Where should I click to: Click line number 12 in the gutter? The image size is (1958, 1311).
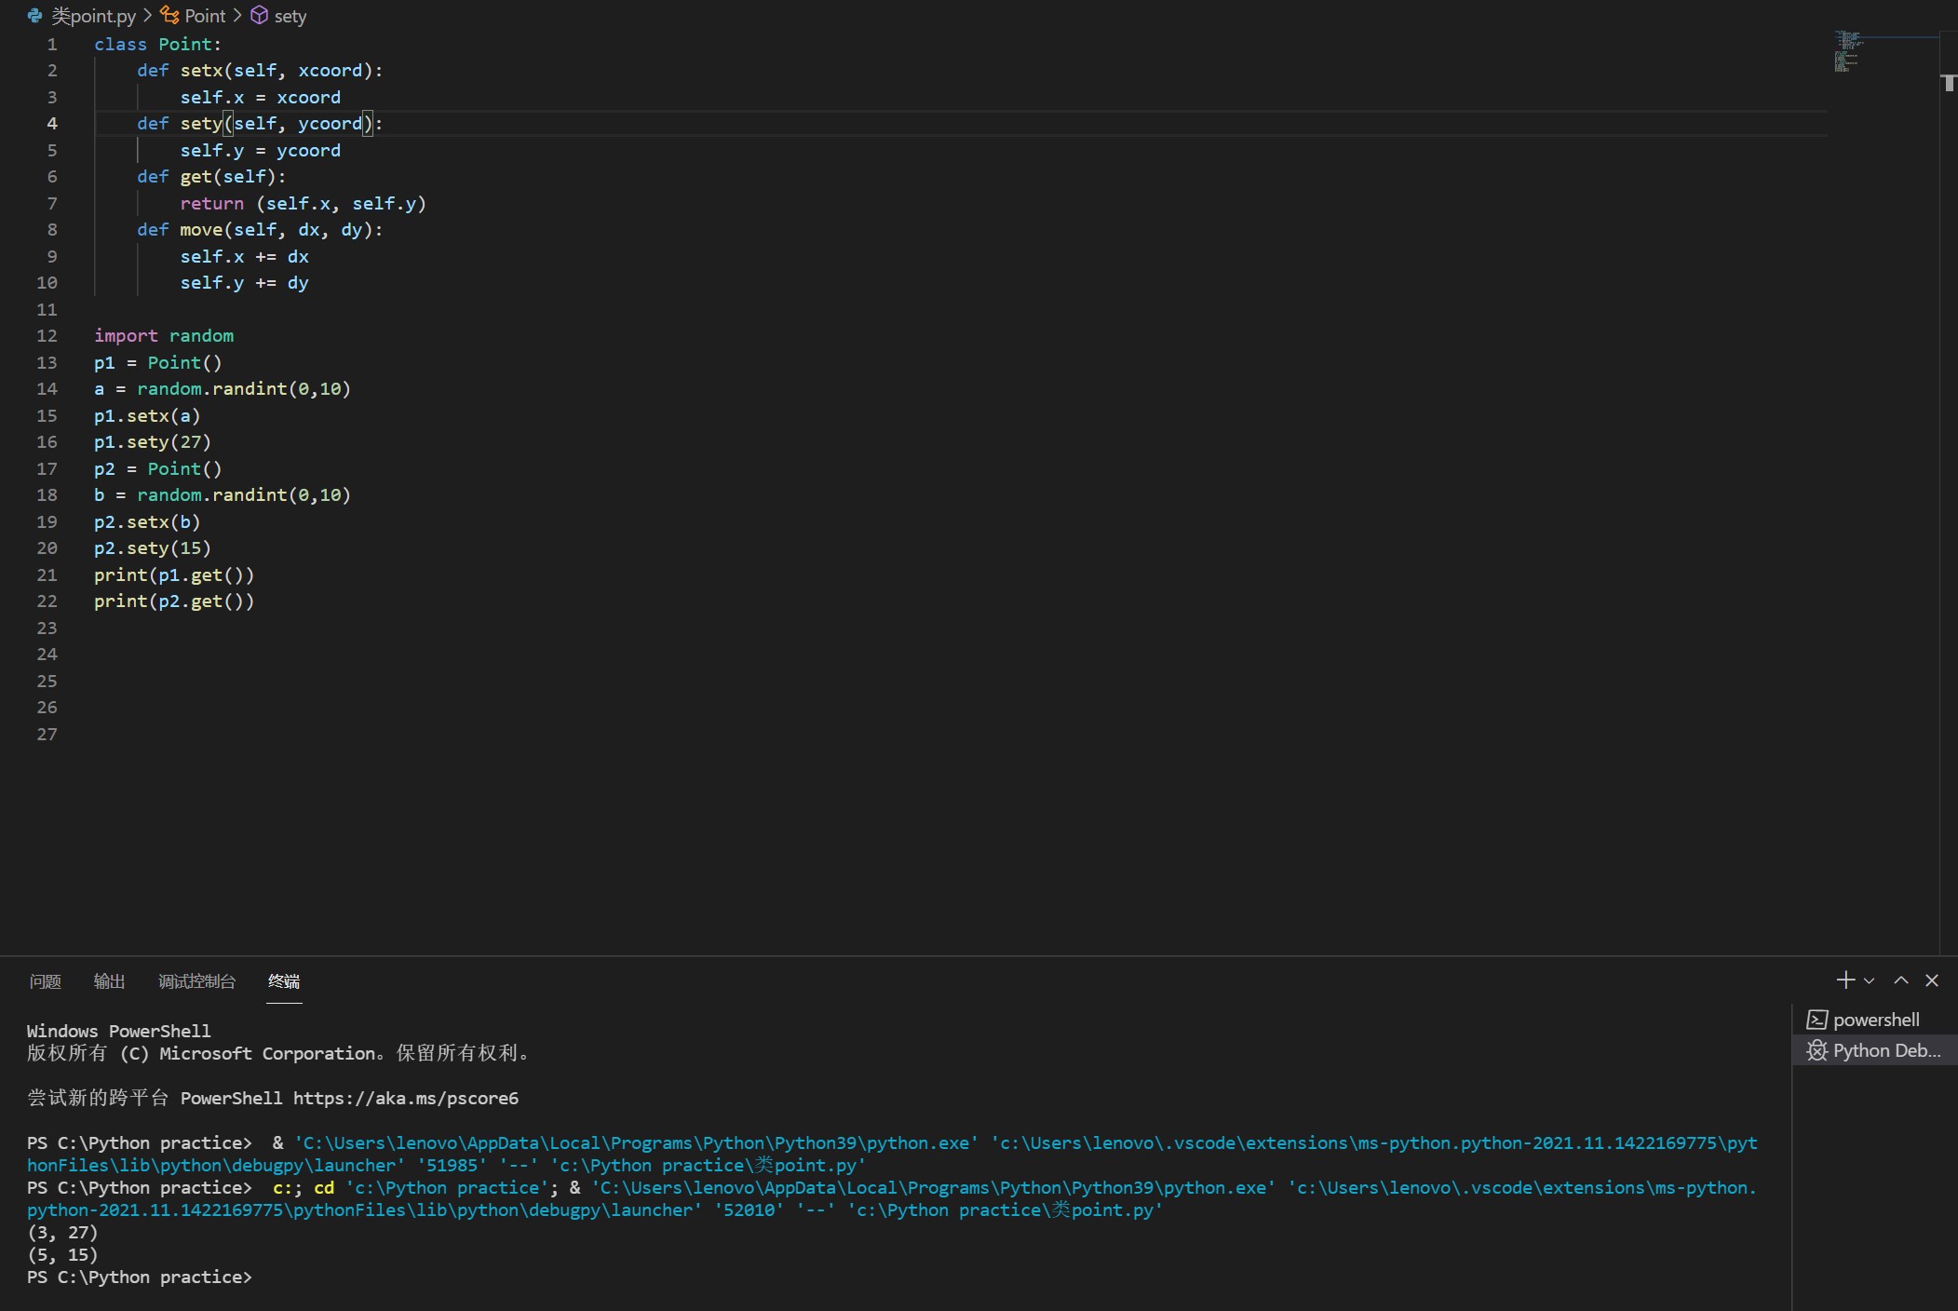click(47, 335)
